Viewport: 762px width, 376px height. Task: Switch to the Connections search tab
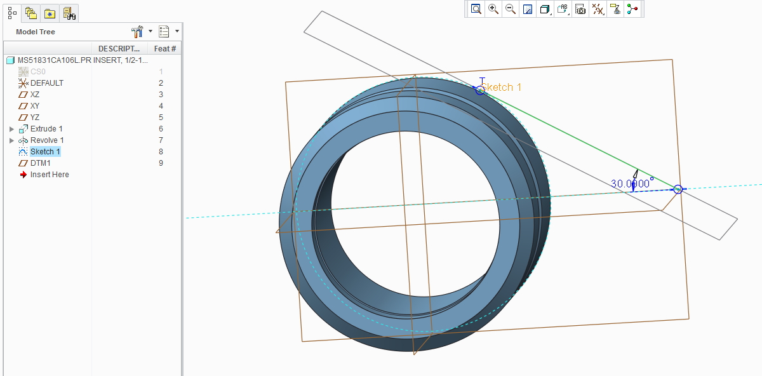pos(69,13)
